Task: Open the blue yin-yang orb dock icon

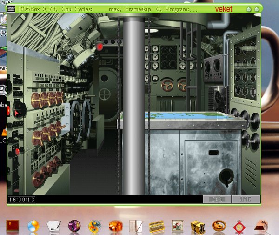Action: (33, 226)
